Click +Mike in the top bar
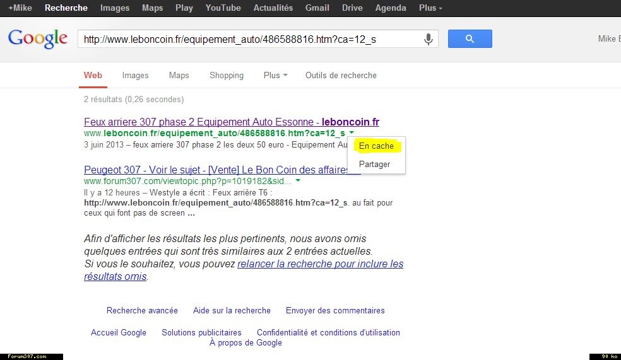Image resolution: width=621 pixels, height=360 pixels. click(20, 8)
